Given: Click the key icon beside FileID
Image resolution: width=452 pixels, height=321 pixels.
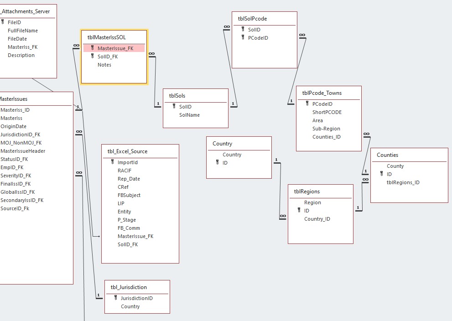Looking at the screenshot, I should coord(3,22).
